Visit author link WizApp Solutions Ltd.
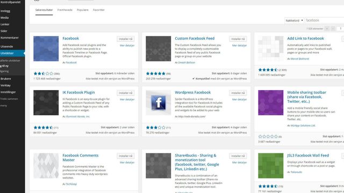The width and height of the screenshot is (344, 193). [x=303, y=125]
